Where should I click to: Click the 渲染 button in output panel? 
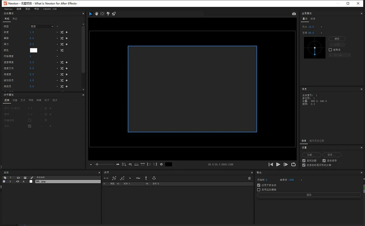tap(309, 195)
